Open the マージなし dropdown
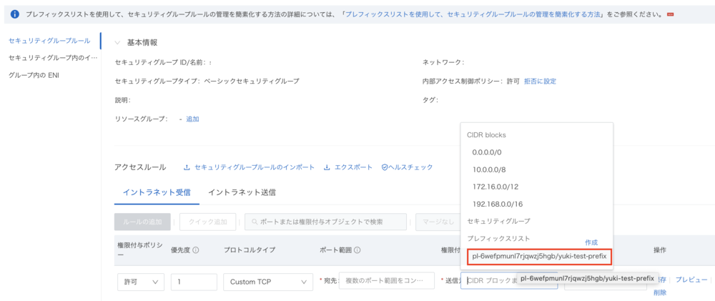The image size is (715, 301). (x=438, y=222)
